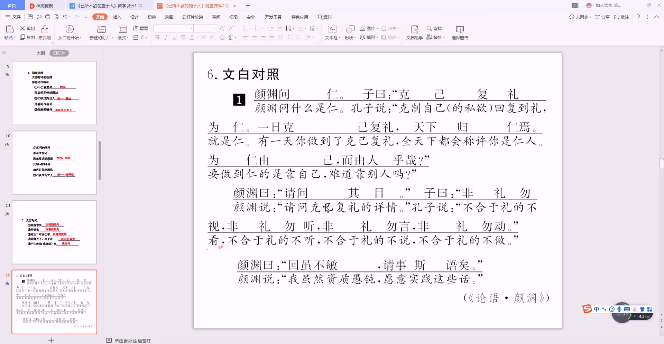Viewport: 664px width, 344px height.
Task: Click the Paste clipboard icon
Action: 10,29
